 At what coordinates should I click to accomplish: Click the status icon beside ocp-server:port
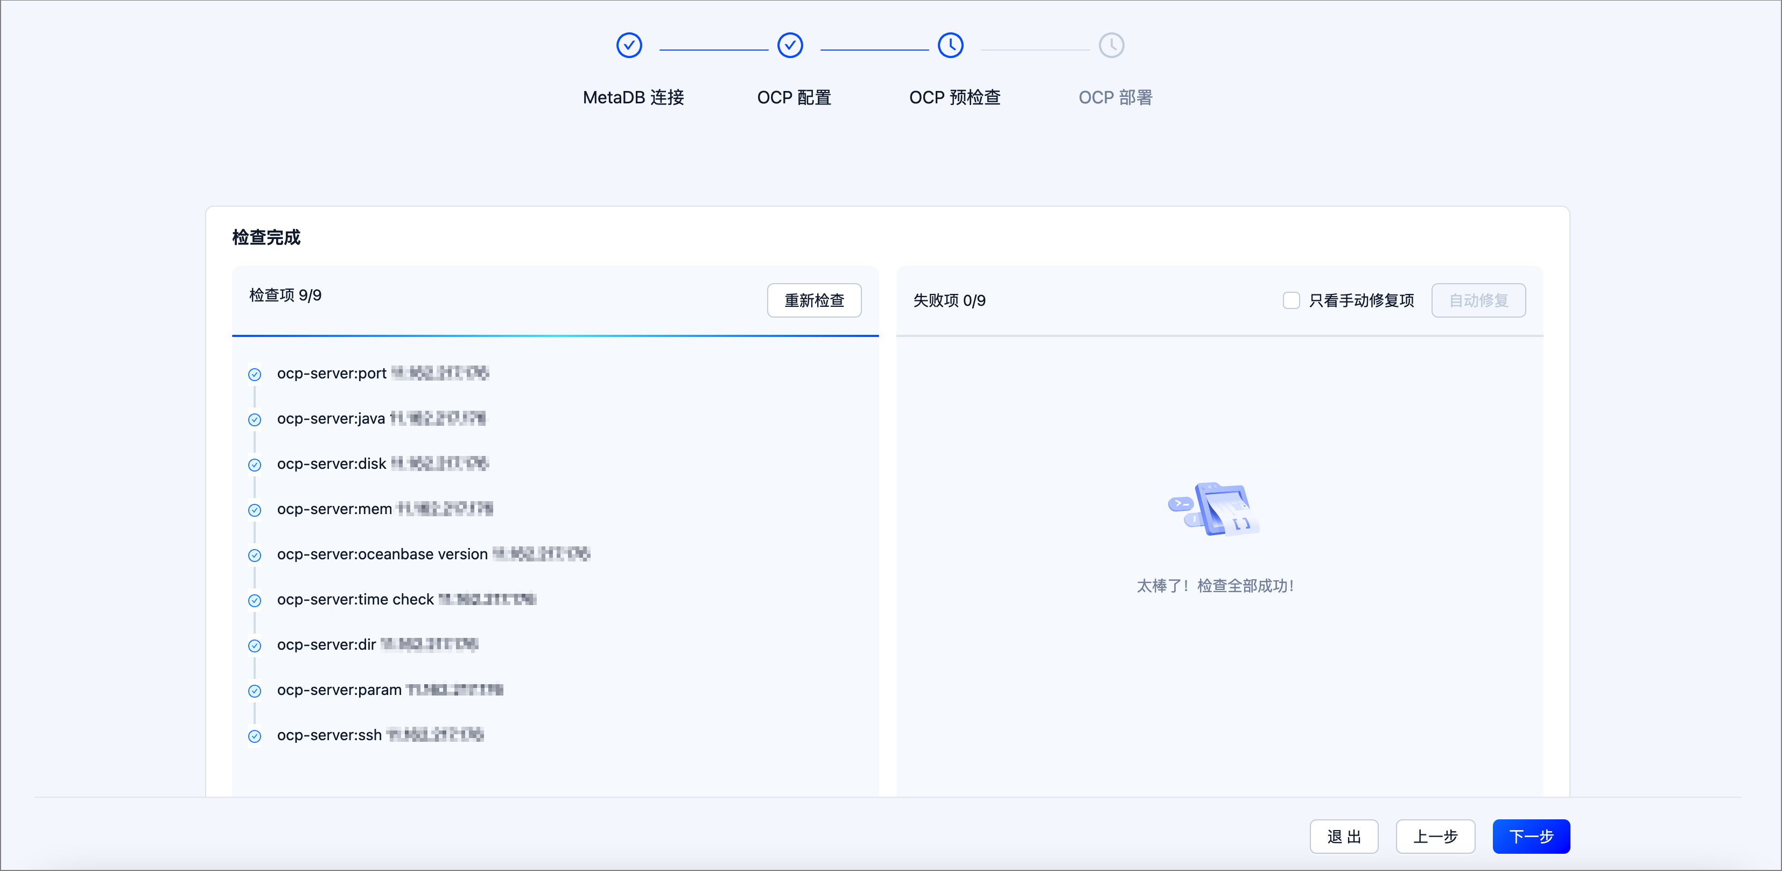tap(255, 374)
